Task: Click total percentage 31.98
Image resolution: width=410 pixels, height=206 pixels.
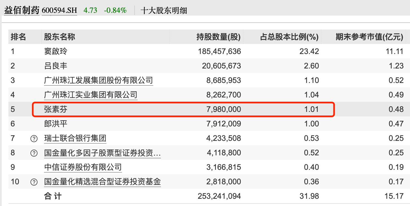Action: (309, 196)
